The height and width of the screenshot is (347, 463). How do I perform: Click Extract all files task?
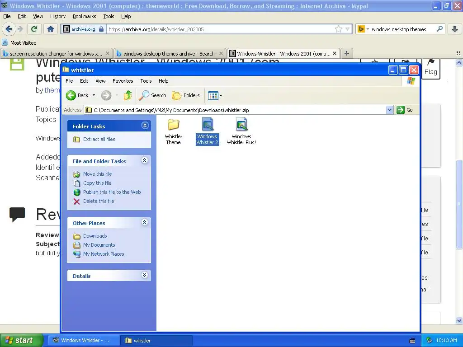(99, 139)
